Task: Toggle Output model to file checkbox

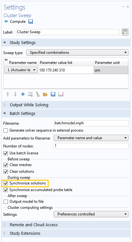Action: [6, 202]
